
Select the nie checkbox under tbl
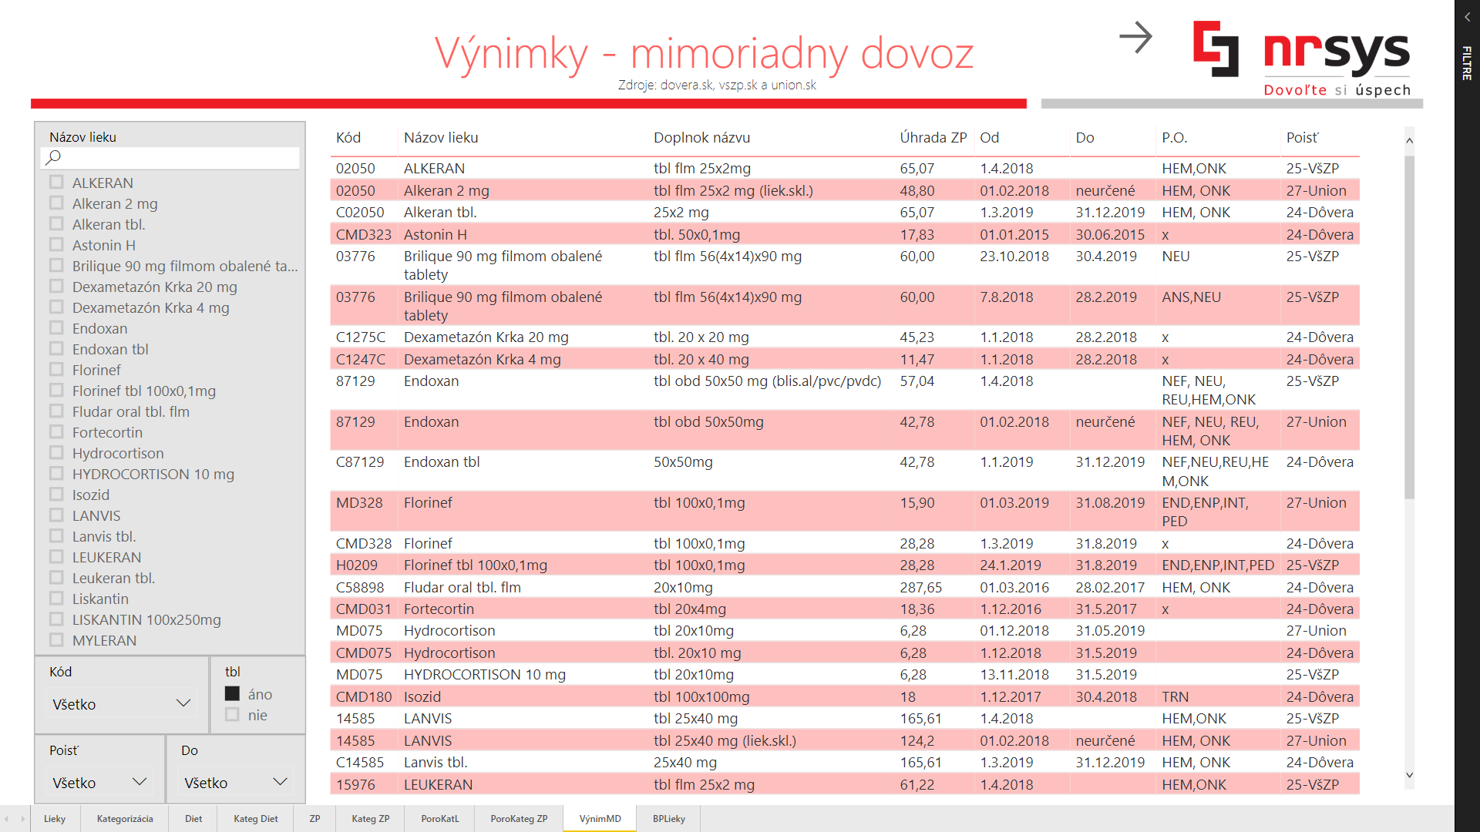point(232,715)
